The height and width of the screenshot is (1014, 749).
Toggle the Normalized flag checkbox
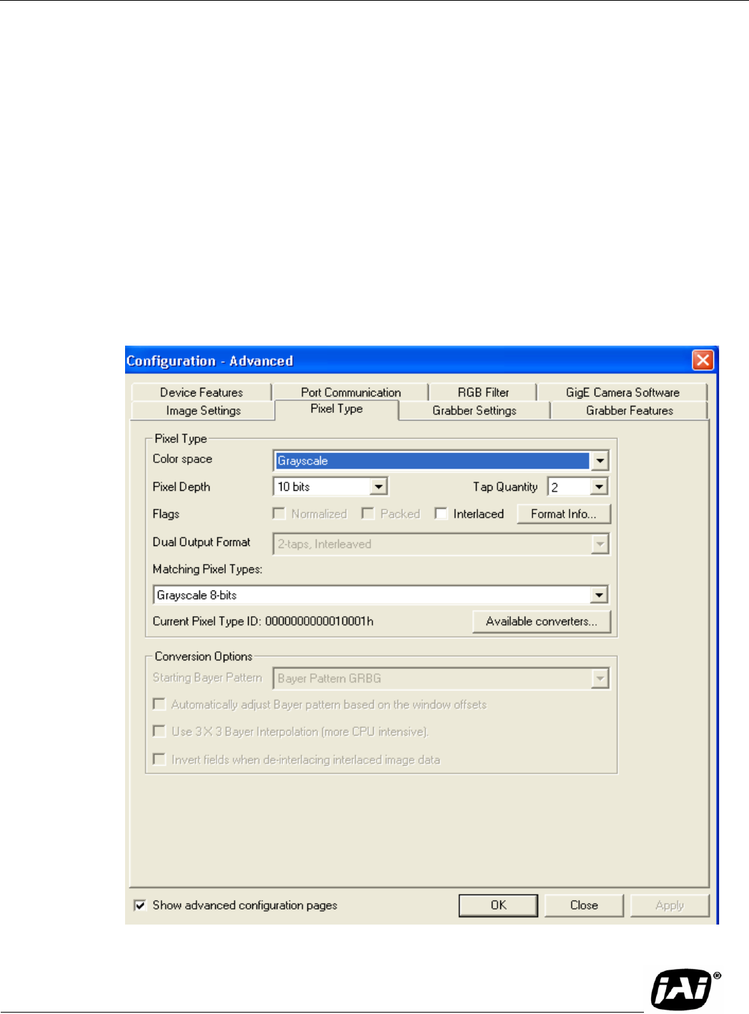click(x=279, y=514)
